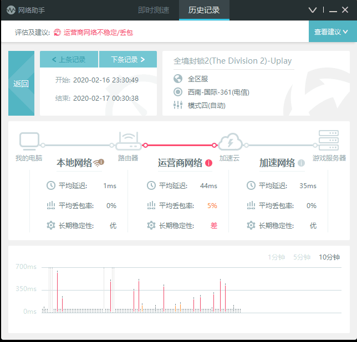Click the 优 stability rating under 加速网络
357x342 pixels.
click(313, 226)
